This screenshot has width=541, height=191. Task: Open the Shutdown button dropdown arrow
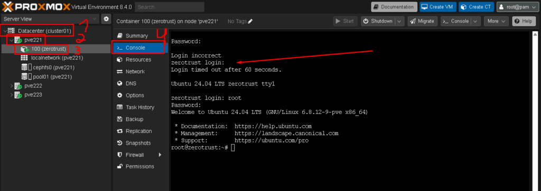[399, 22]
